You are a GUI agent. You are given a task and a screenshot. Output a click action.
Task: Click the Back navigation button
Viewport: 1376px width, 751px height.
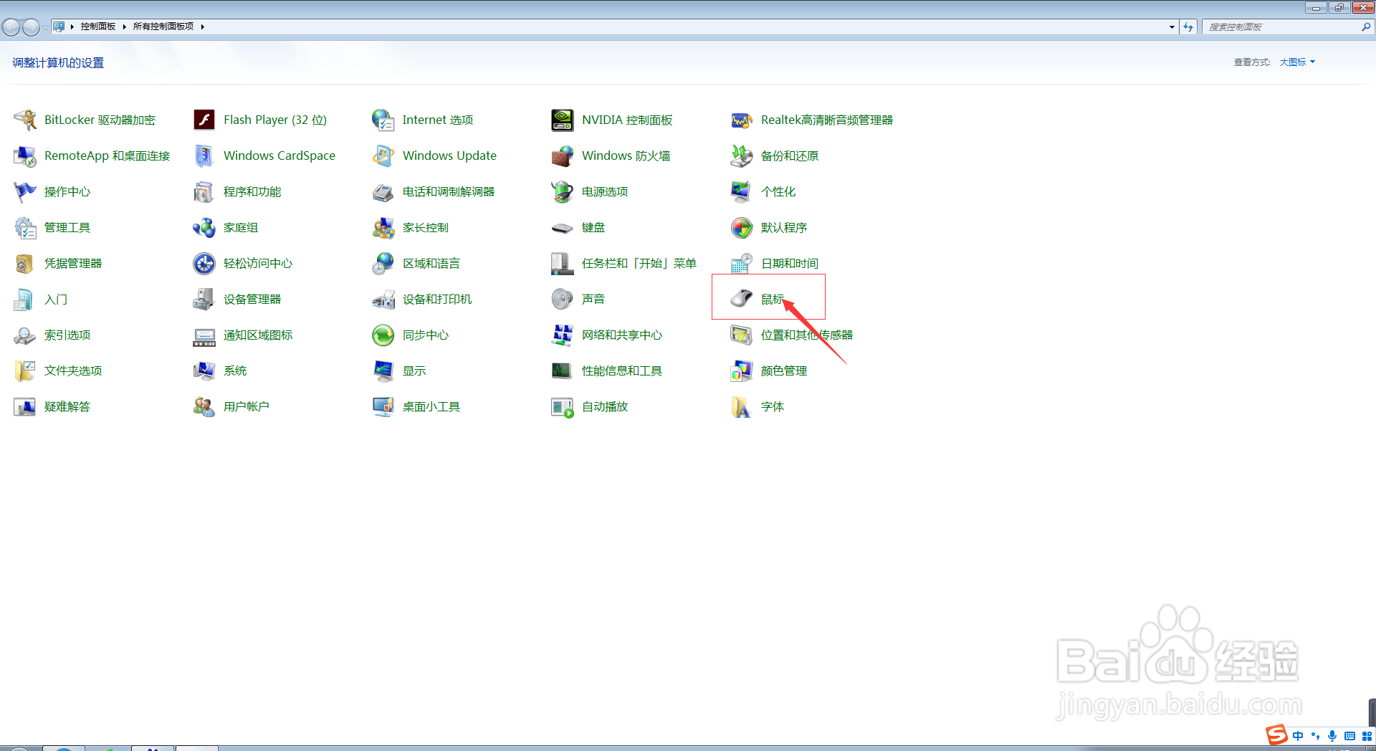click(11, 27)
